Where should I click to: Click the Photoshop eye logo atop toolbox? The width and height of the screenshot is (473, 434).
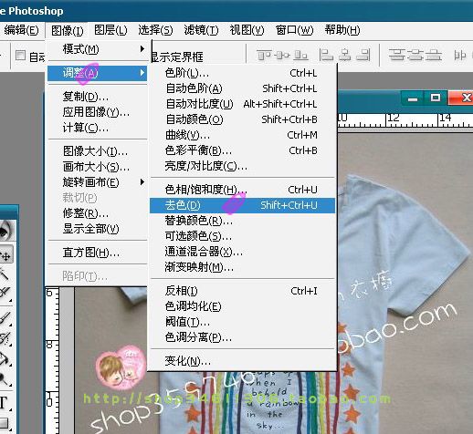6,231
